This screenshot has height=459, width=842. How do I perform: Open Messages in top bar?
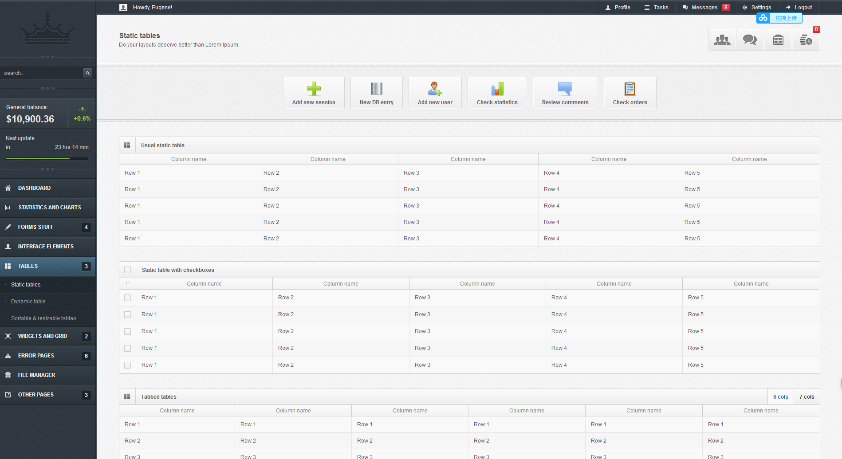tap(706, 8)
